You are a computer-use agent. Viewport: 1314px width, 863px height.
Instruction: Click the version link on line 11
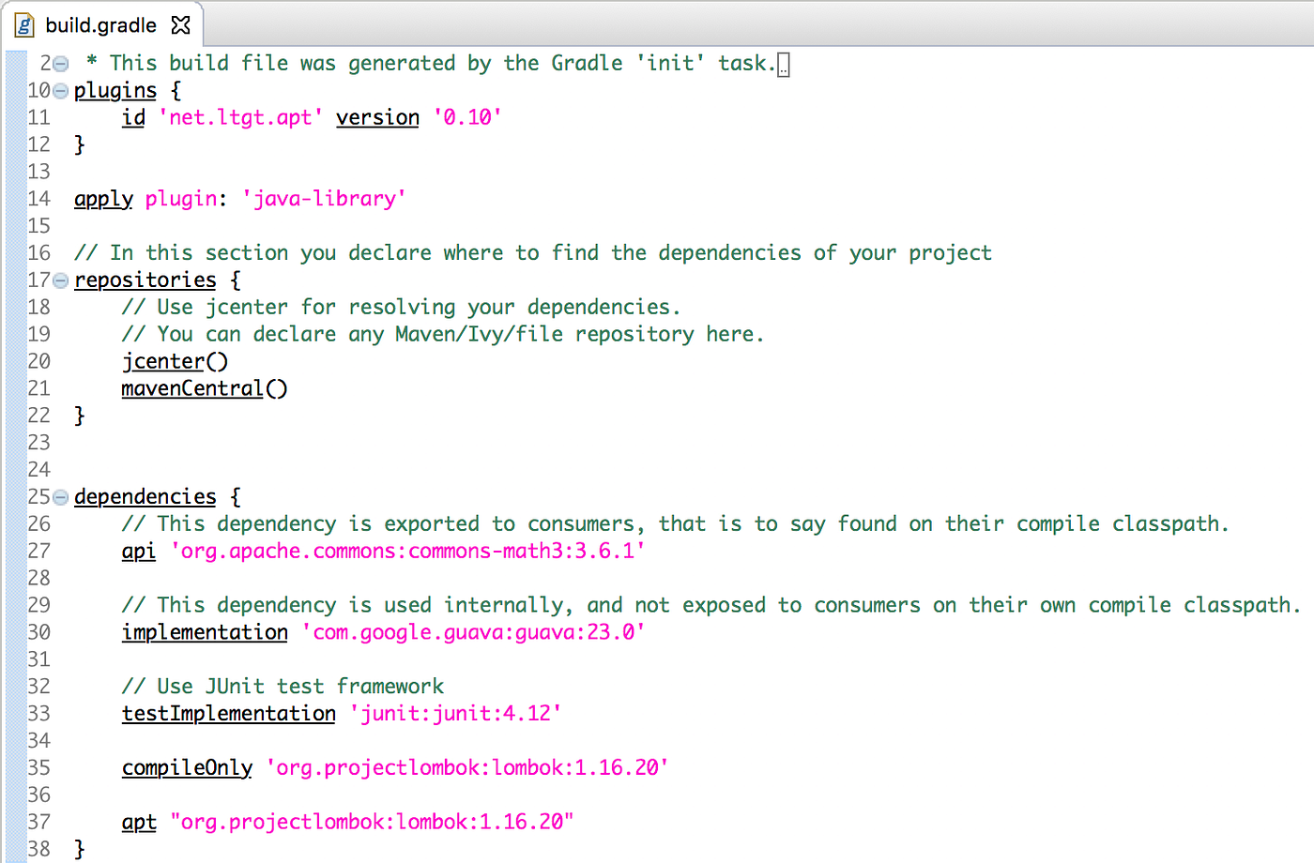click(x=377, y=117)
